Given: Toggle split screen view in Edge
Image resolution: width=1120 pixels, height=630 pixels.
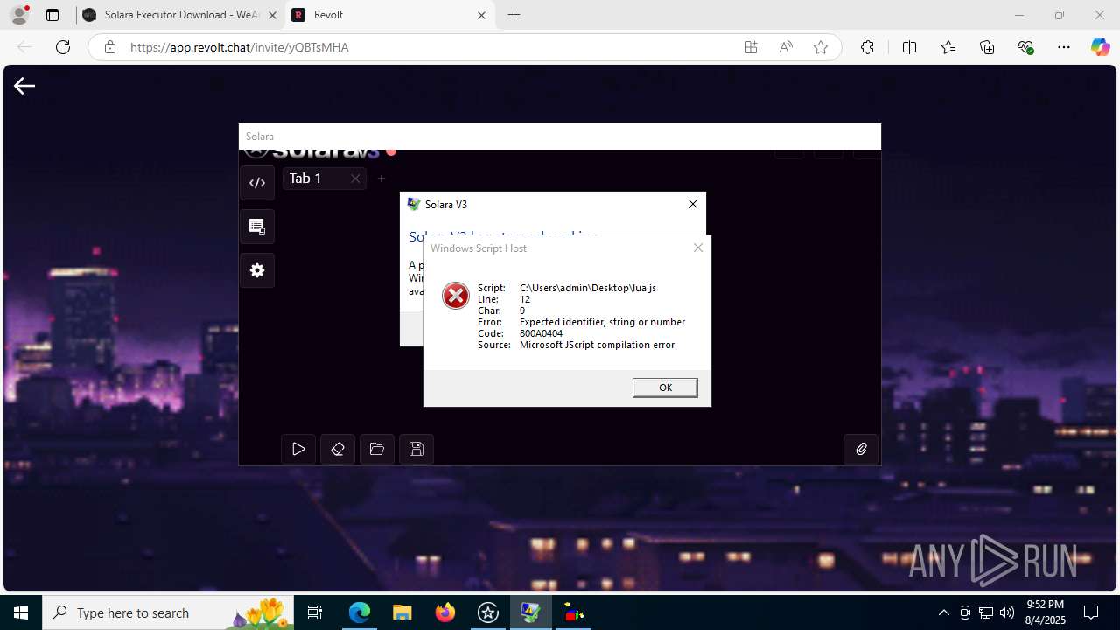Looking at the screenshot, I should 909,47.
